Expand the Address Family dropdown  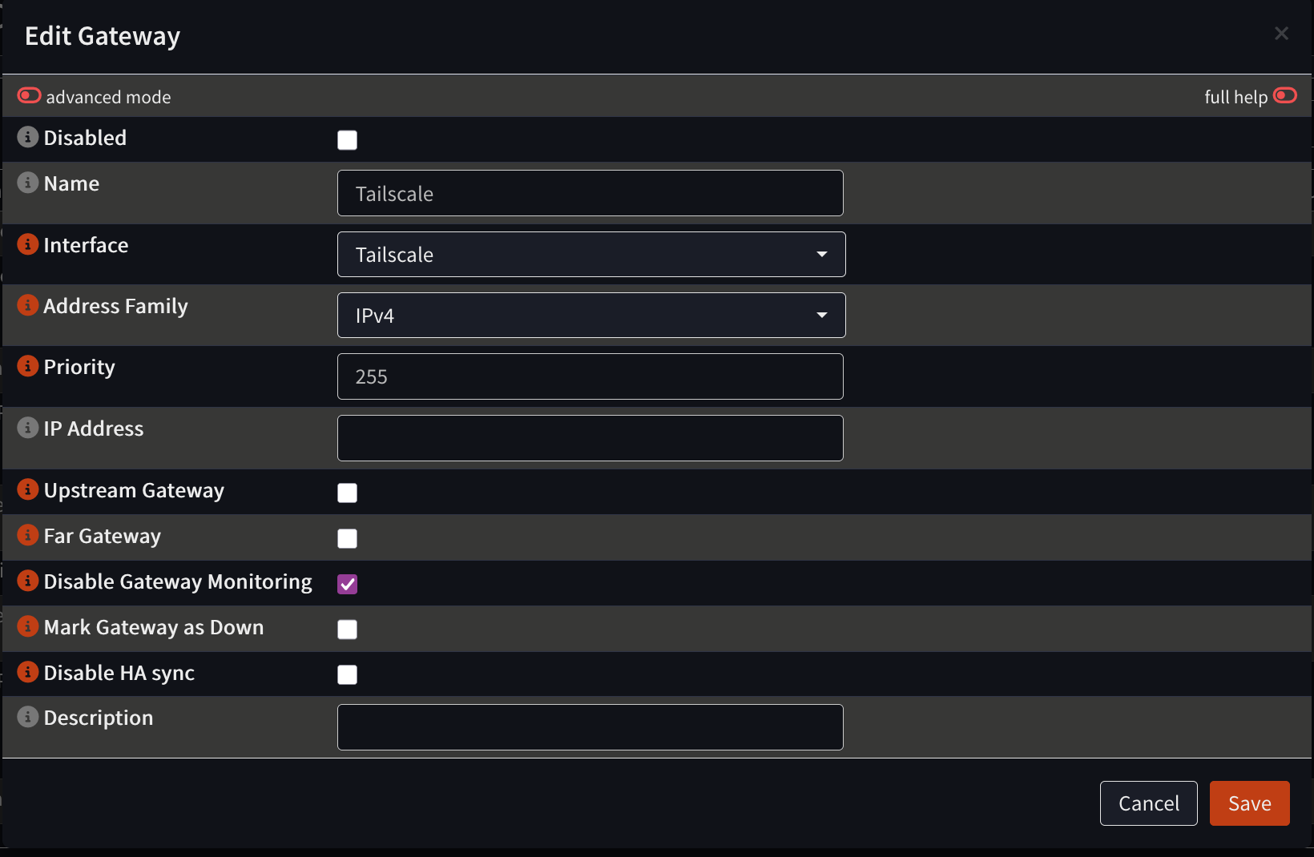point(591,315)
